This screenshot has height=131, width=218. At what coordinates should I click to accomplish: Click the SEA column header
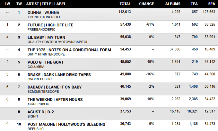211,4
